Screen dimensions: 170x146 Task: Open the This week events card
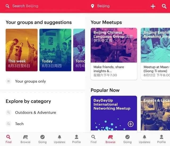22,50
